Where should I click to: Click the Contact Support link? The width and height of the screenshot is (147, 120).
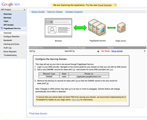74,12
